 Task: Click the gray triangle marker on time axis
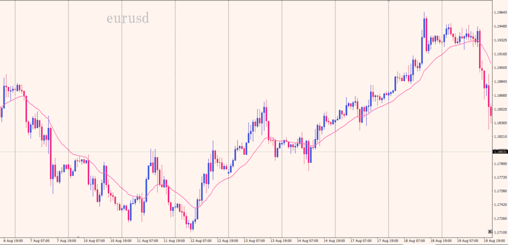[78, 237]
